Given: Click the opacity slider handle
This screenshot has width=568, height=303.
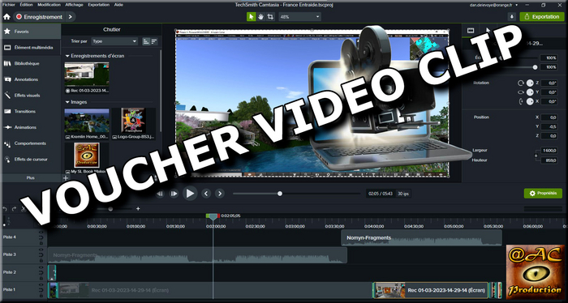Looking at the screenshot, I should point(535,67).
